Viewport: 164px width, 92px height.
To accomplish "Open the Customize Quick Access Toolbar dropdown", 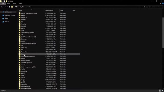I will (8, 1).
